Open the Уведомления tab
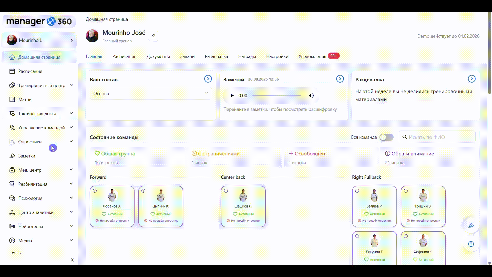Screen dimensions: 492x277 click(x=312, y=56)
